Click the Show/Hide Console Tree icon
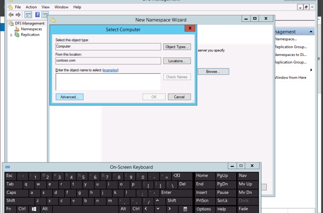The width and height of the screenshot is (323, 213). pos(28,15)
